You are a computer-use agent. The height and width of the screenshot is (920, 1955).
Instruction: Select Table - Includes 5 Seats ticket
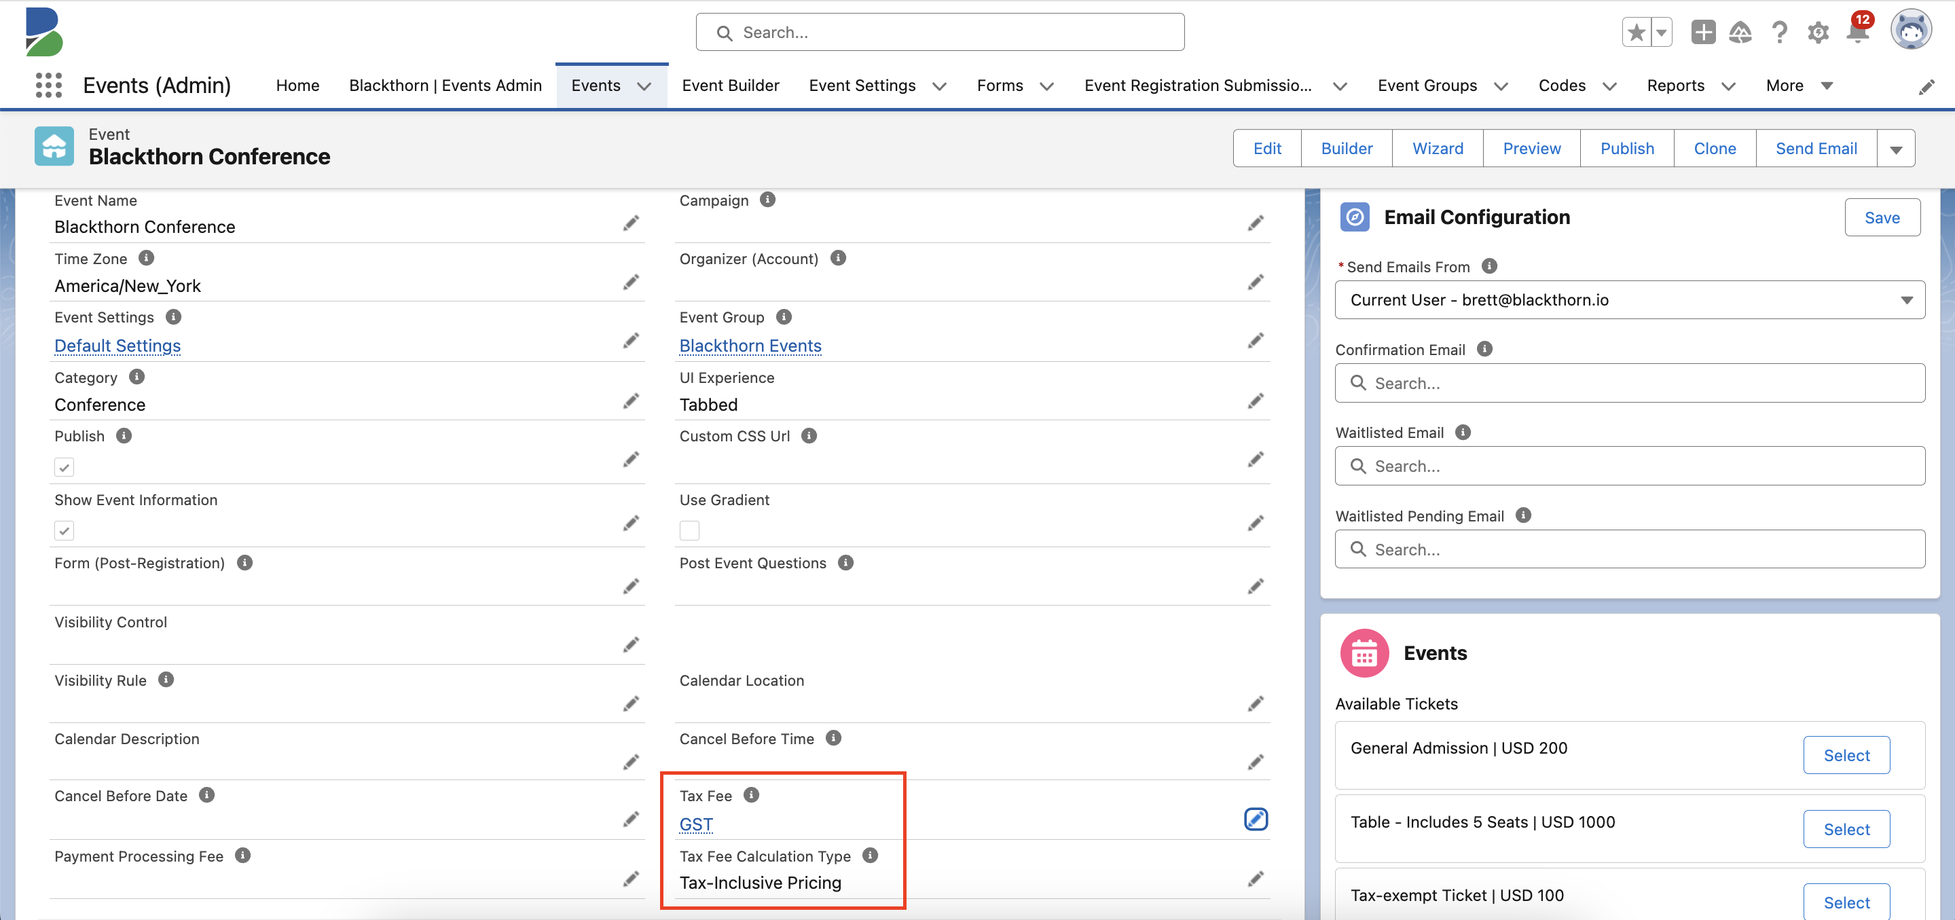click(1846, 829)
